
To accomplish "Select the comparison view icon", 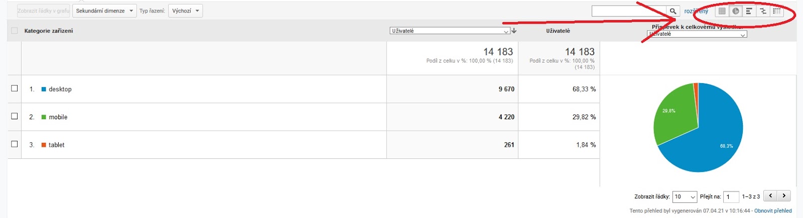I will 763,11.
